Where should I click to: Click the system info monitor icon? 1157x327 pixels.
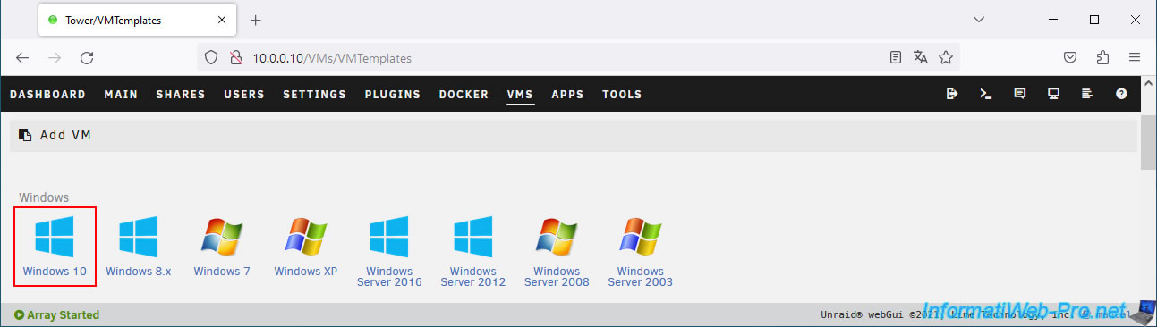(x=1053, y=94)
